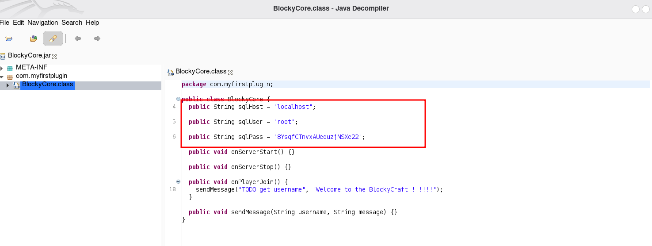Click the onPlayerJoin() method declaration
This screenshot has height=246, width=652.
click(238, 182)
